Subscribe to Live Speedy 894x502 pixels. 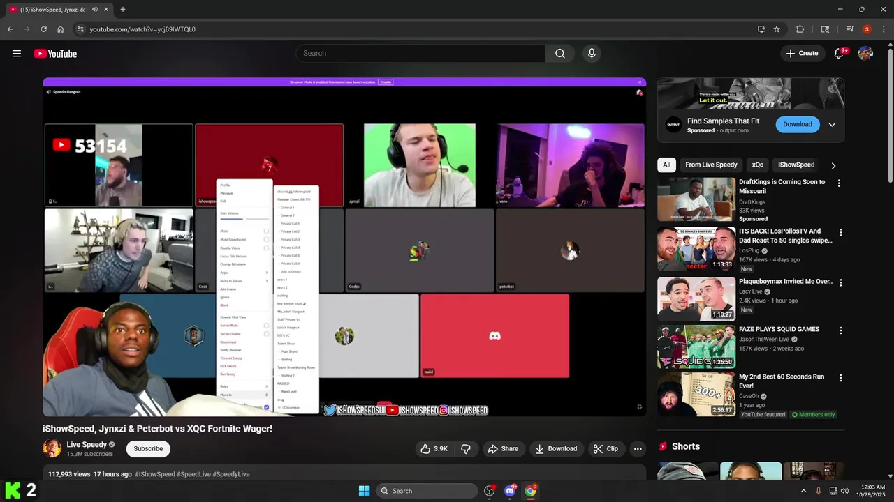(x=148, y=449)
